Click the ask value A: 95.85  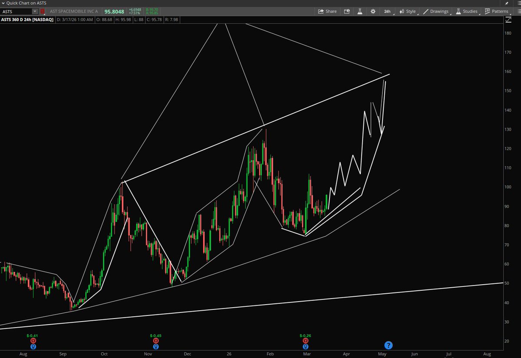(x=152, y=13)
